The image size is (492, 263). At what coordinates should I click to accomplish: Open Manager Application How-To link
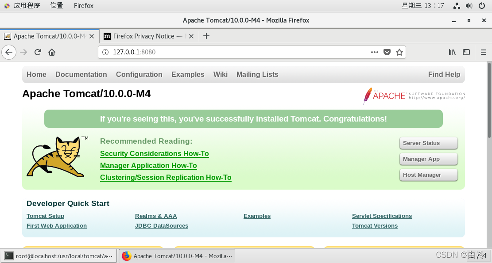tap(148, 166)
